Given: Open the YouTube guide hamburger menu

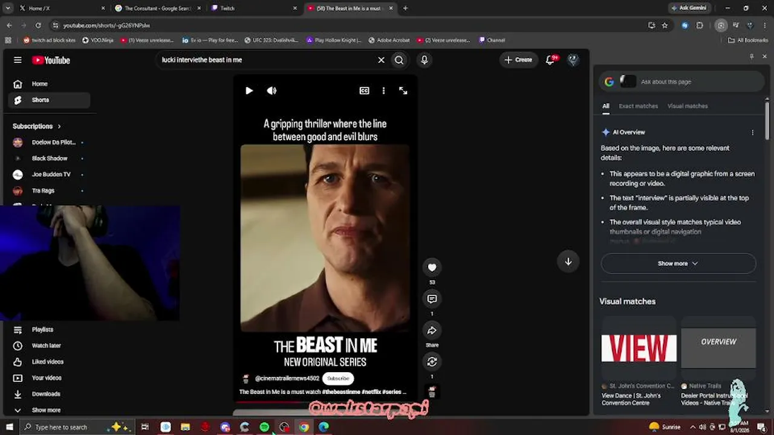Looking at the screenshot, I should 18,60.
